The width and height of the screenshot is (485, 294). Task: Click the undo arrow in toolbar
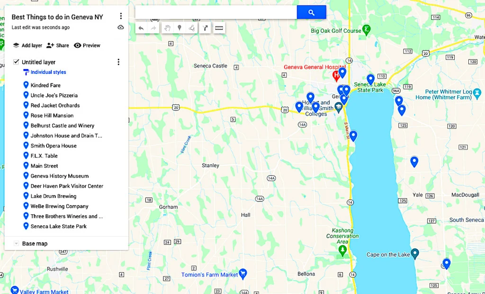point(141,28)
